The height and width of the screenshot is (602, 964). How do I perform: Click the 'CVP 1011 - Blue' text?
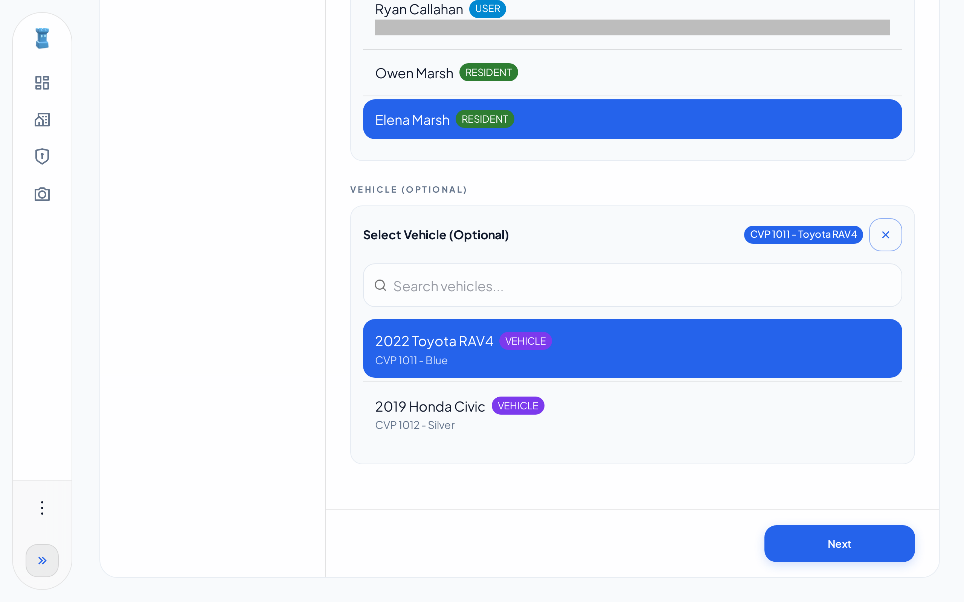coord(411,360)
